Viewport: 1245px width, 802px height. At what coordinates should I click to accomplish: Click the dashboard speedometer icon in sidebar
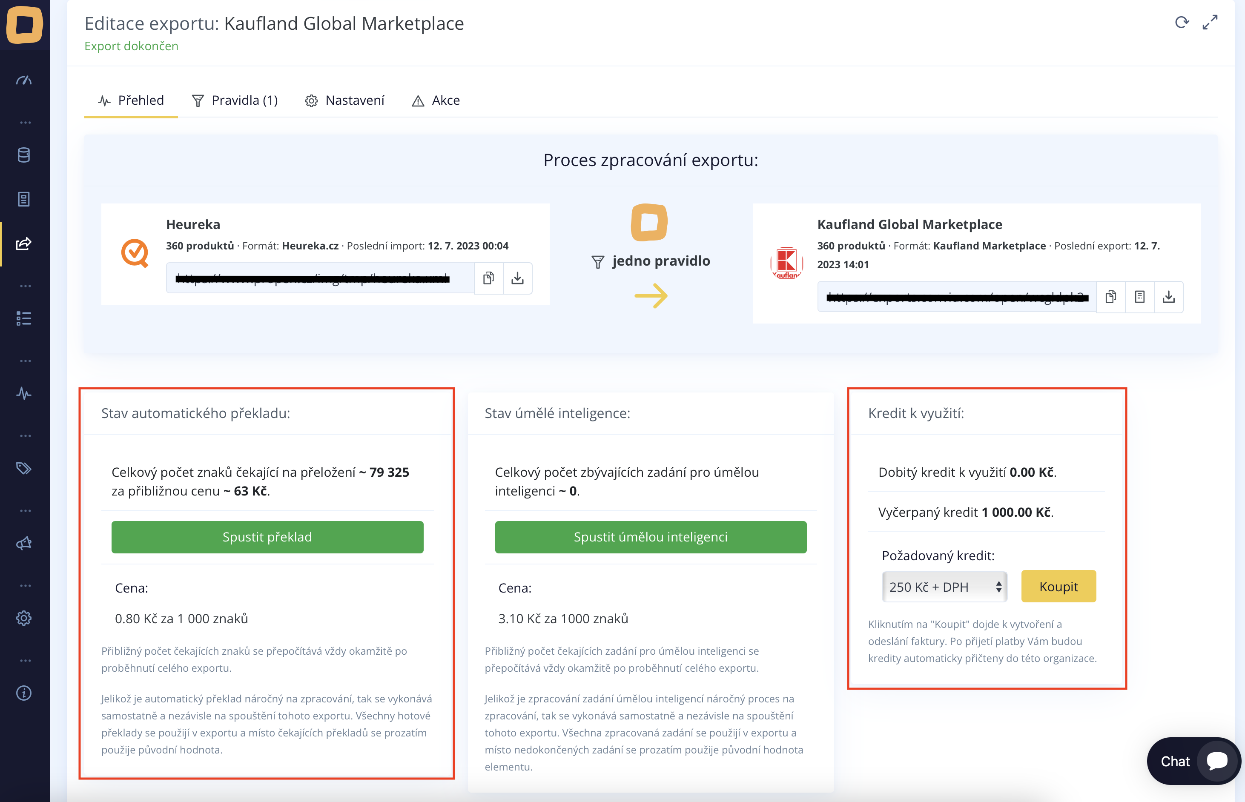point(24,81)
